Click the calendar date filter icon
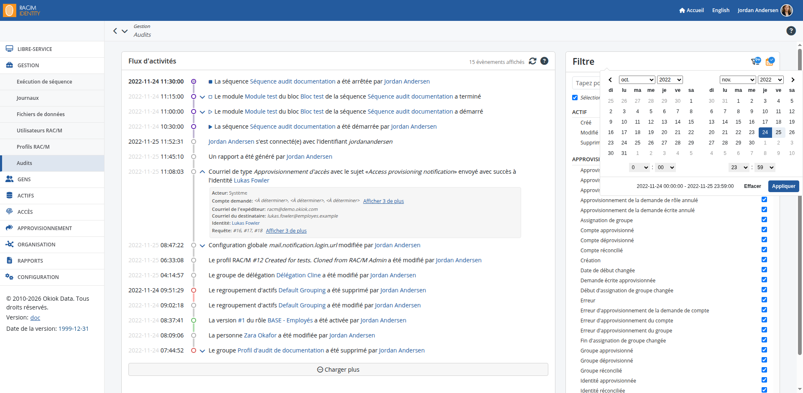Screen dimensions: 803x393 [770, 61]
